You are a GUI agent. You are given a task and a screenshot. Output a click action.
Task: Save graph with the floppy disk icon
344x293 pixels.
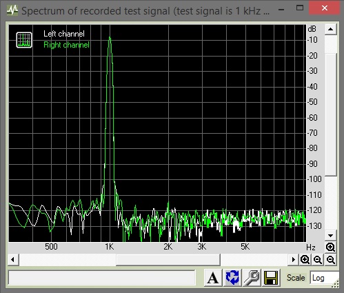(271, 278)
